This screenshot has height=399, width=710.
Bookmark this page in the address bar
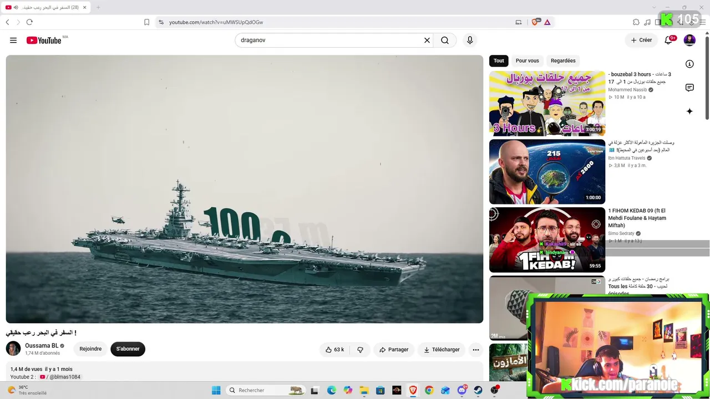(x=146, y=22)
